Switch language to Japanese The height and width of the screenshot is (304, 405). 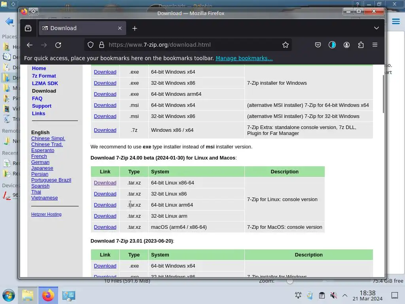coord(42,168)
